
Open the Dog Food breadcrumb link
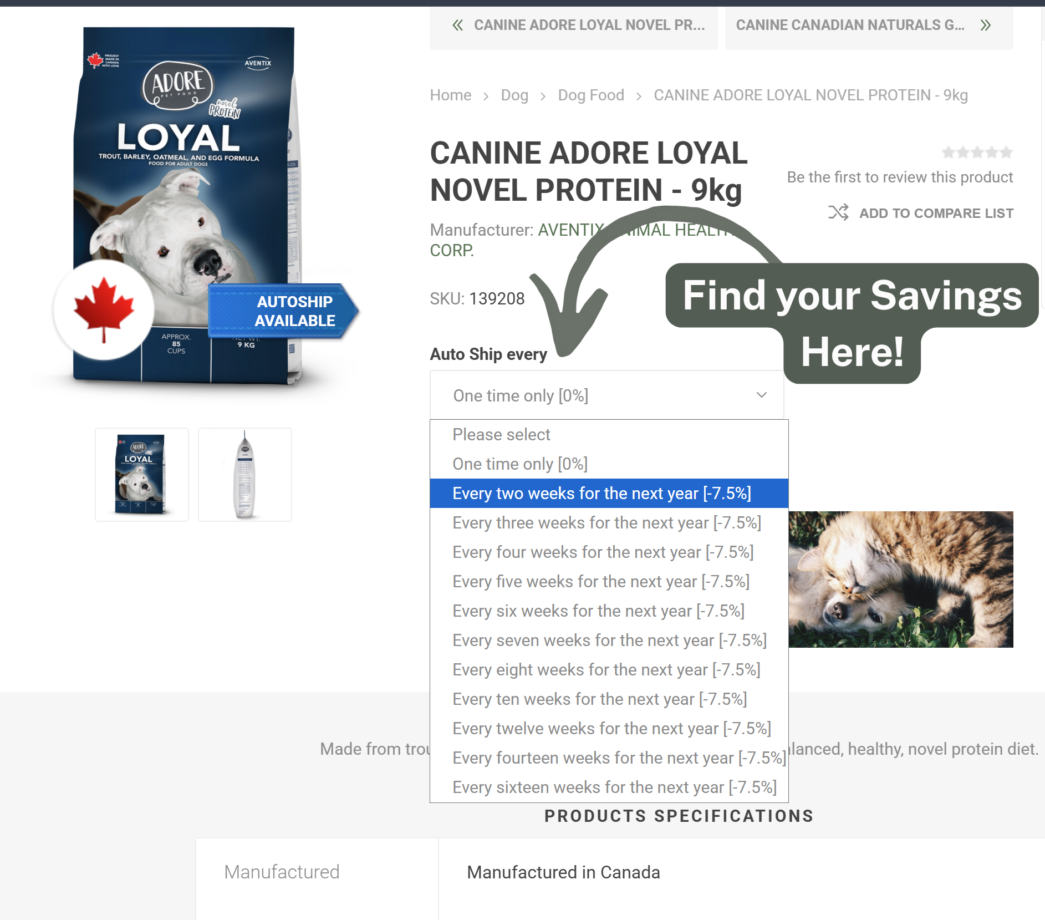pos(591,95)
